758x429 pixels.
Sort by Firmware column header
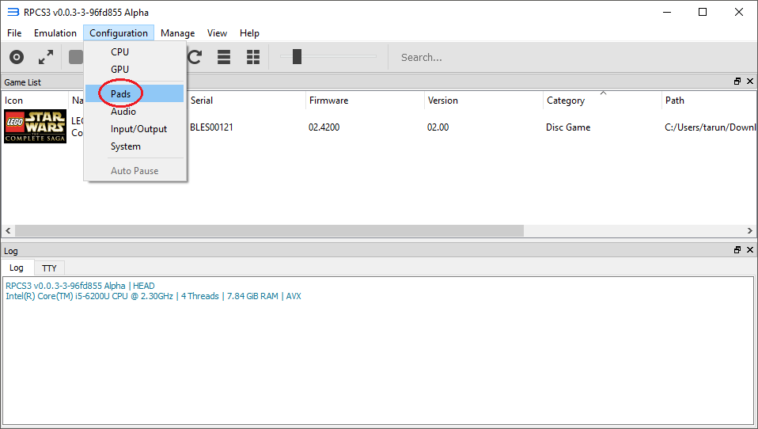pos(365,101)
